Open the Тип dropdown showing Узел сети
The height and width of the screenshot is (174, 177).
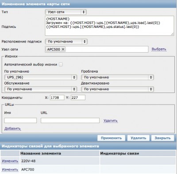(x=66, y=12)
